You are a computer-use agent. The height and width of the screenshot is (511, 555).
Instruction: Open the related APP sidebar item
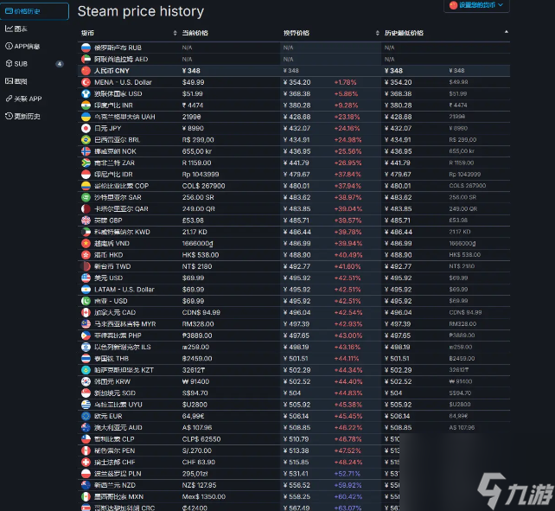23,99
